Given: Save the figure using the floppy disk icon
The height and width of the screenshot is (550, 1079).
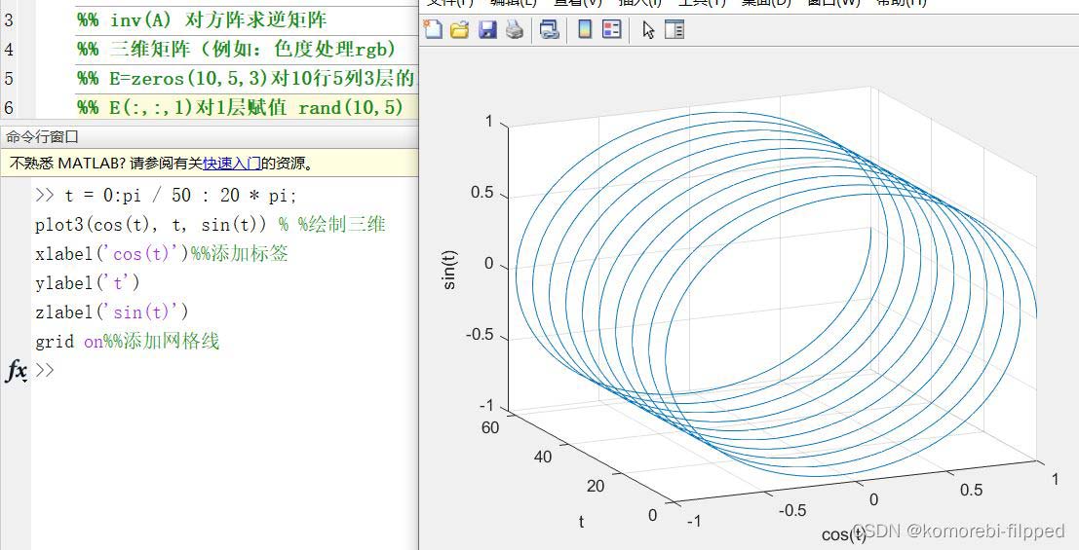Looking at the screenshot, I should coord(486,30).
